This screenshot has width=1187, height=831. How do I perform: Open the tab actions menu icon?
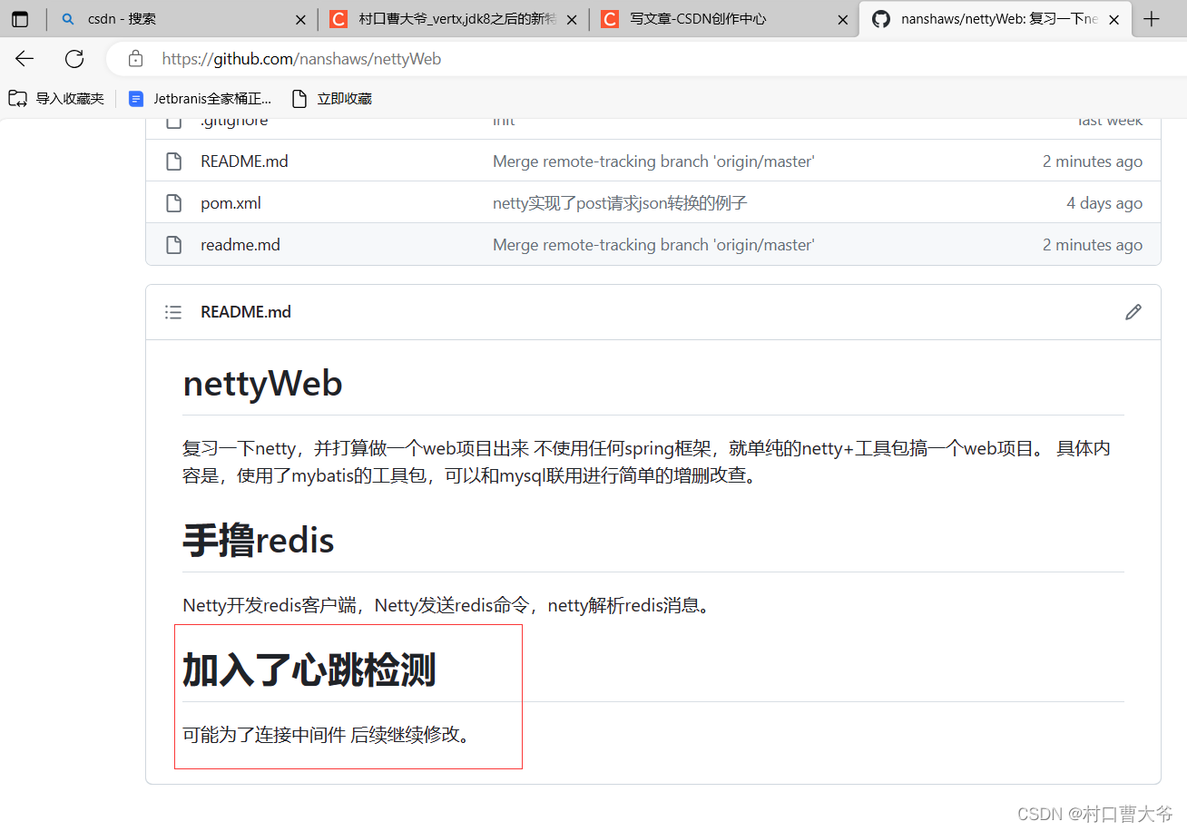coord(20,19)
